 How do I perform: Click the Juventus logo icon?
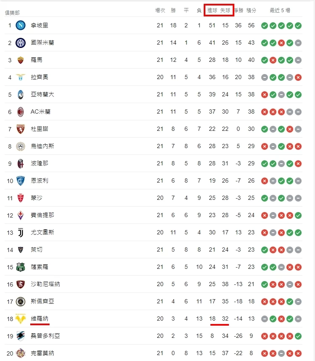pyautogui.click(x=21, y=233)
